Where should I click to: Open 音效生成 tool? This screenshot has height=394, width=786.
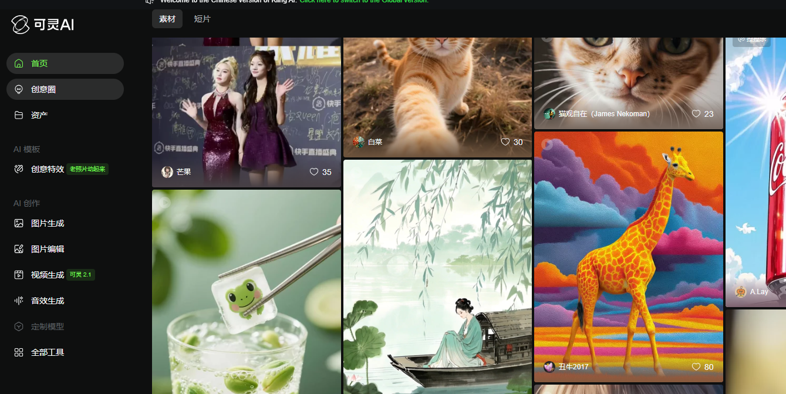(65, 301)
